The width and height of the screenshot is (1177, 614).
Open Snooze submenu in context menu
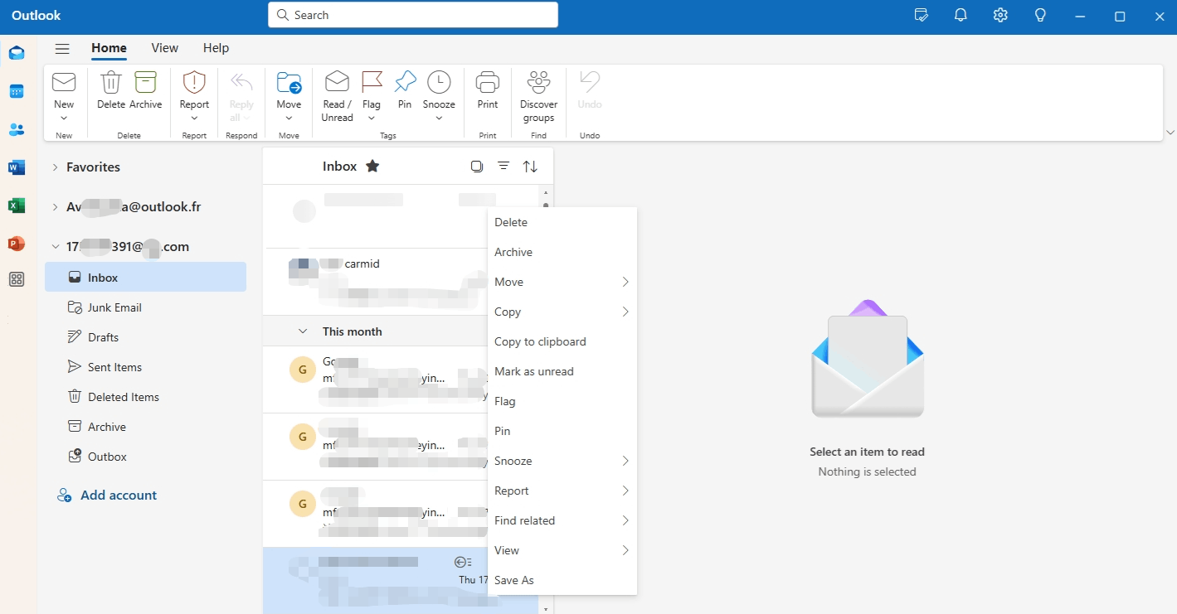(562, 461)
